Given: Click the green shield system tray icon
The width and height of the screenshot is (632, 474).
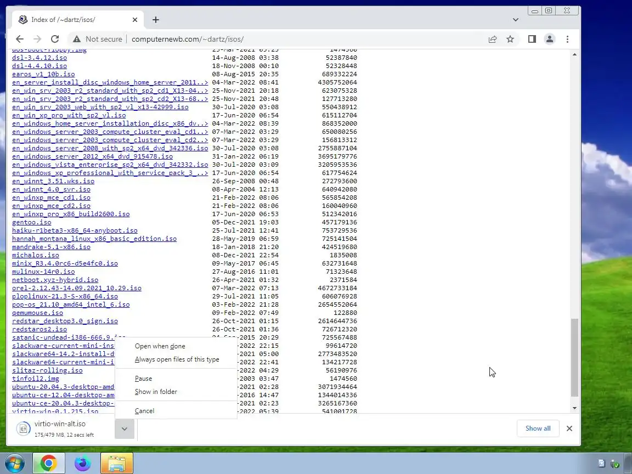Looking at the screenshot, I should pos(614,464).
